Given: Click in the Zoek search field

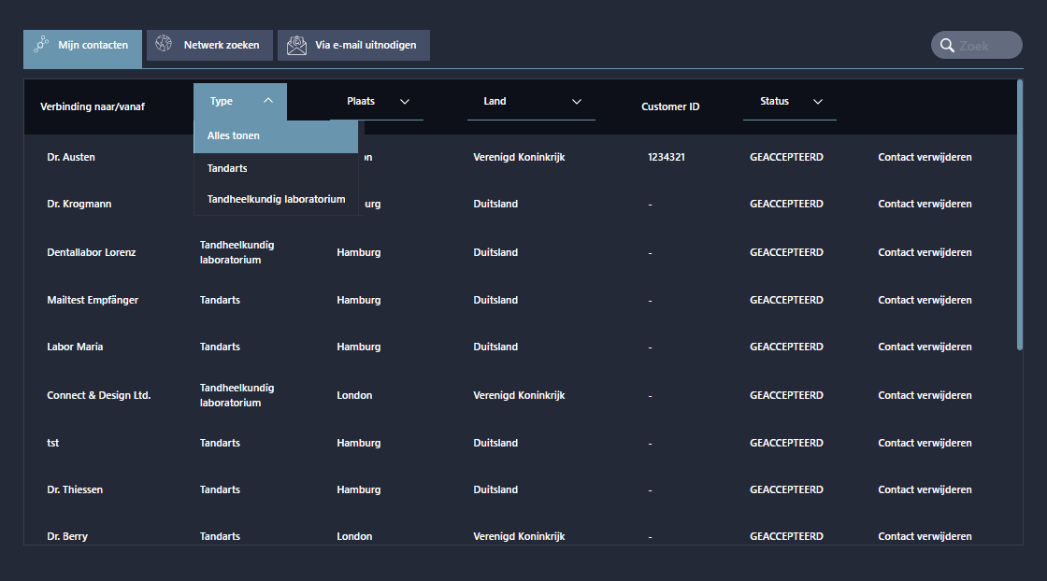Looking at the screenshot, I should [x=987, y=46].
